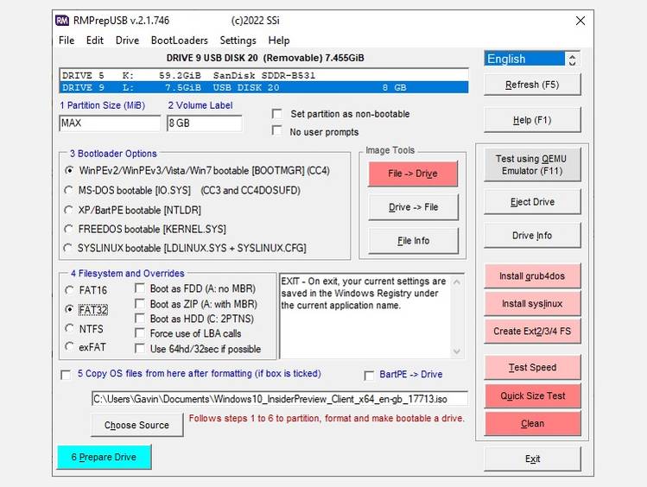Choose FAT16 filesystem
This screenshot has height=487, width=647.
pos(69,290)
